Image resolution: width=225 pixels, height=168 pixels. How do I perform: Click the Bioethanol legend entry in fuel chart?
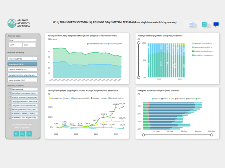(x=180, y=99)
